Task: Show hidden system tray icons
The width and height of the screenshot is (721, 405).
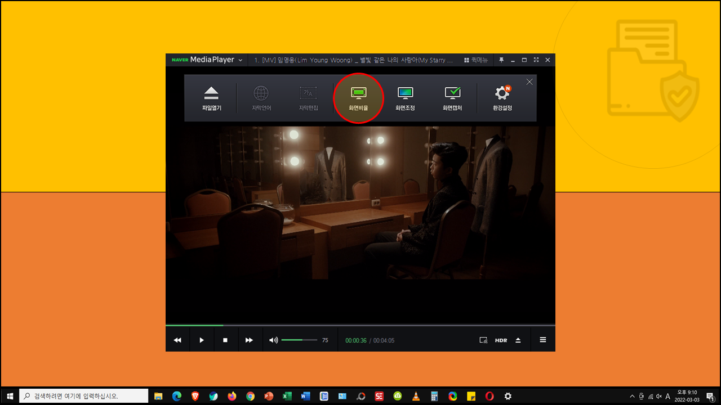Action: pos(632,396)
